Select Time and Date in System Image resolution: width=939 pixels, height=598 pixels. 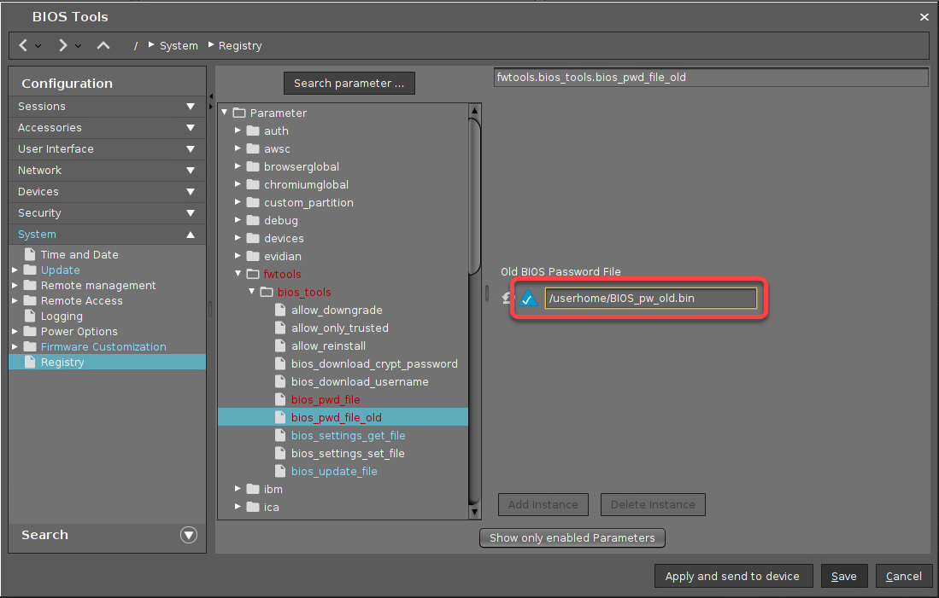tap(79, 255)
